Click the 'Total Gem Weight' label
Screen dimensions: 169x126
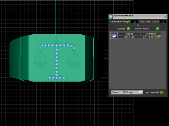pyautogui.click(x=120, y=22)
